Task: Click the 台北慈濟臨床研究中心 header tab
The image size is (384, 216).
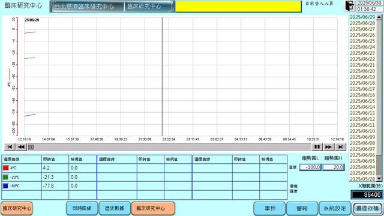Action: point(88,7)
